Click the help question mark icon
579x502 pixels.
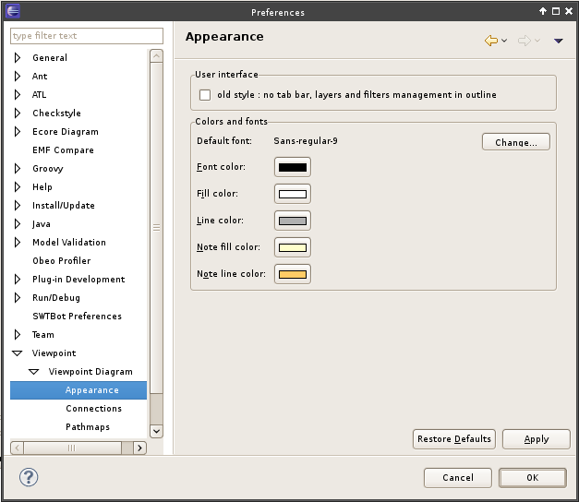[x=29, y=477]
